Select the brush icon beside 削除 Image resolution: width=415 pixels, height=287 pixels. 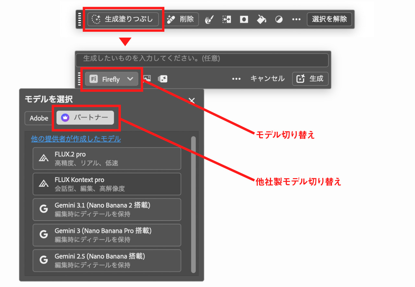tap(209, 19)
